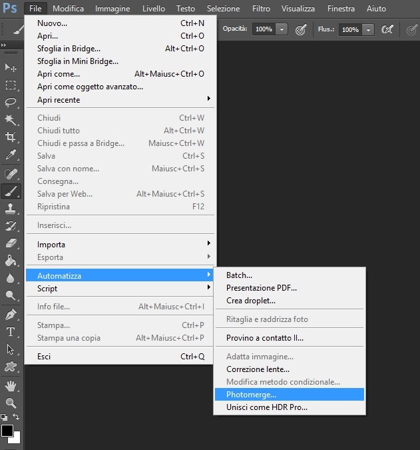
Task: Open the Filtro menu
Action: [x=261, y=9]
